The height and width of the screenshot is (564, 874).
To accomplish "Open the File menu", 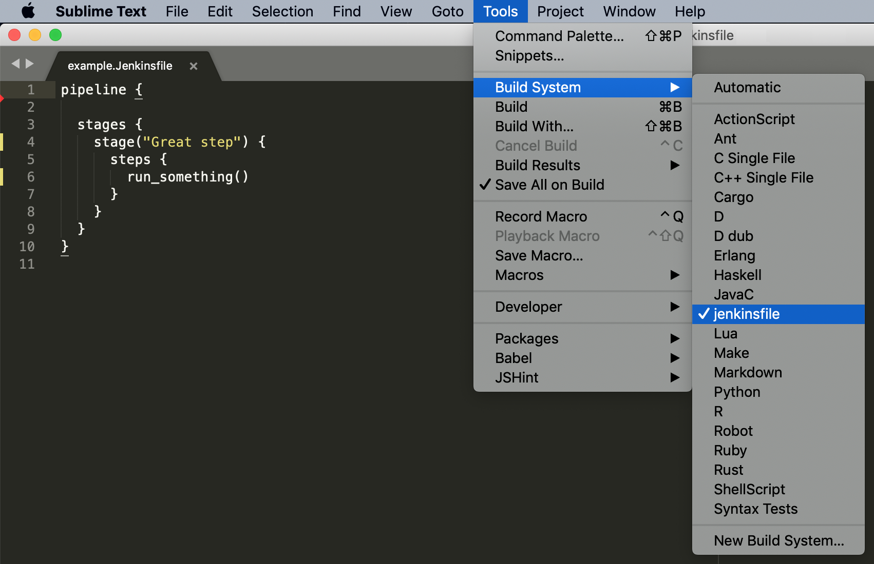I will coord(177,11).
